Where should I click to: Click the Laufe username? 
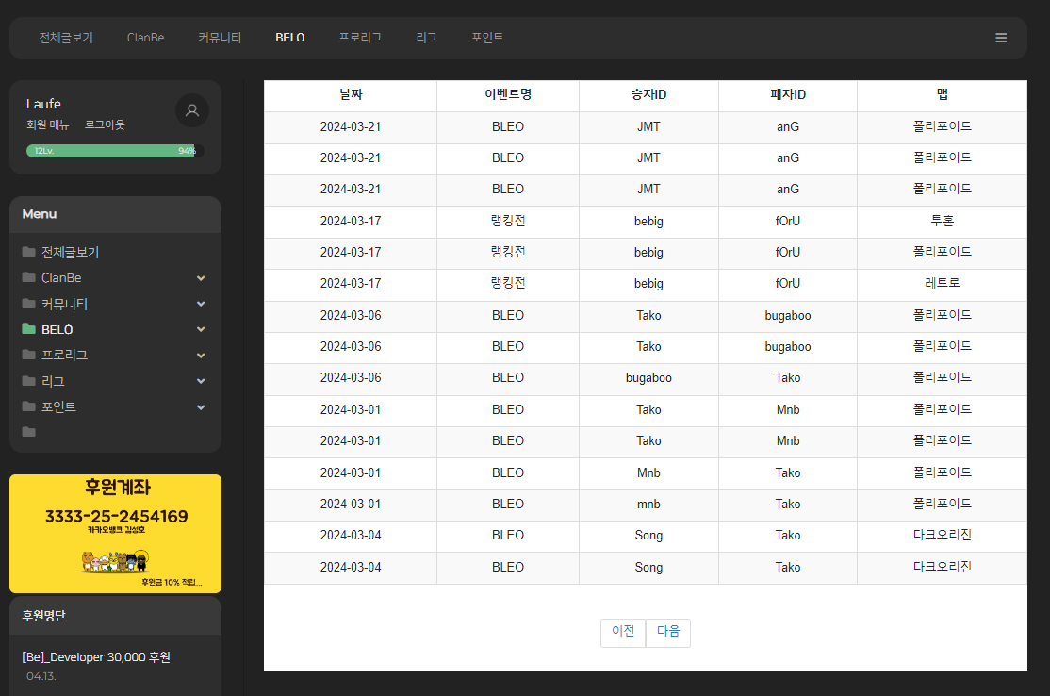[43, 104]
